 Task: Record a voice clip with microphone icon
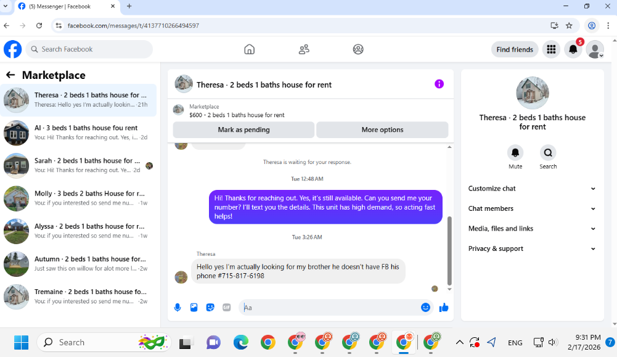(178, 308)
